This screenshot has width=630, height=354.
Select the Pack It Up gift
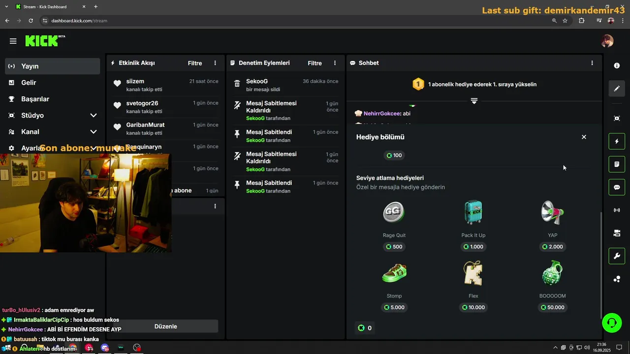(473, 212)
